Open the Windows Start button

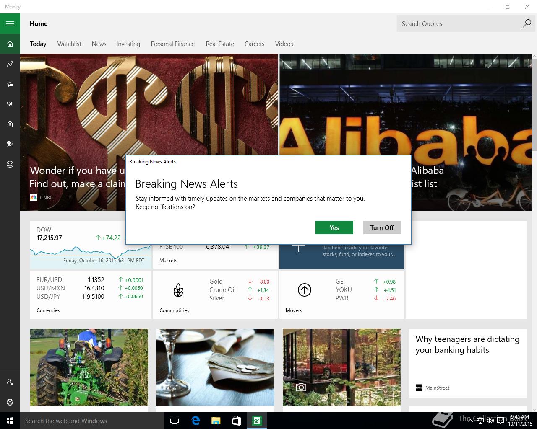tap(10, 421)
